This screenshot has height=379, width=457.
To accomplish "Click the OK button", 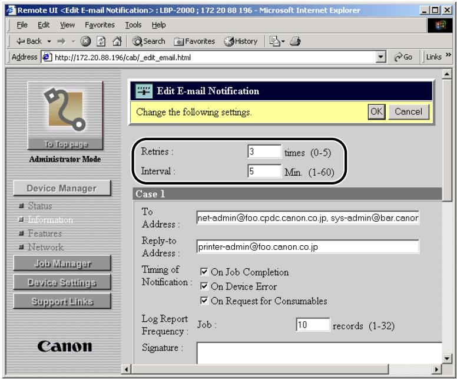I will [376, 112].
